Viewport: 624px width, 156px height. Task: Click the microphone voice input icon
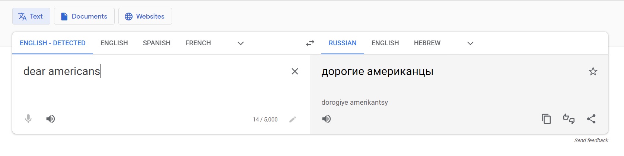(x=28, y=119)
